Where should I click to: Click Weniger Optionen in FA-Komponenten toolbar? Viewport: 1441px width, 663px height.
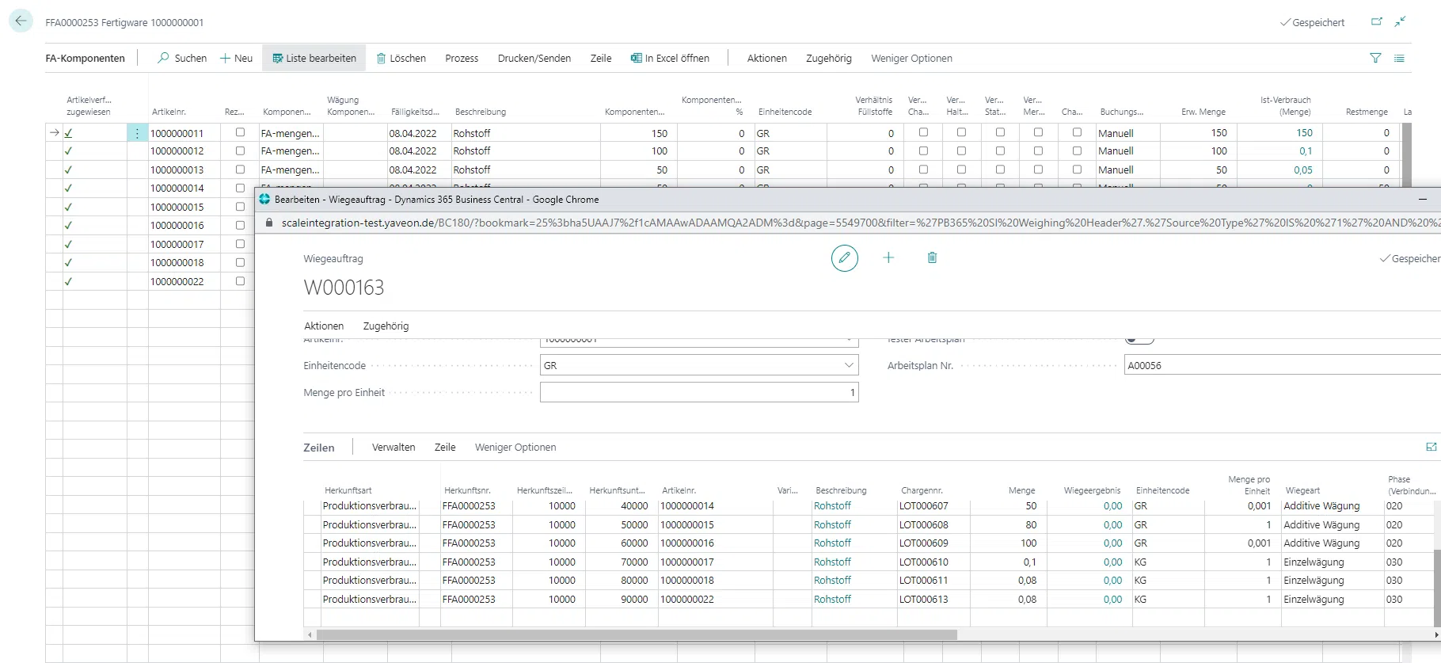911,58
